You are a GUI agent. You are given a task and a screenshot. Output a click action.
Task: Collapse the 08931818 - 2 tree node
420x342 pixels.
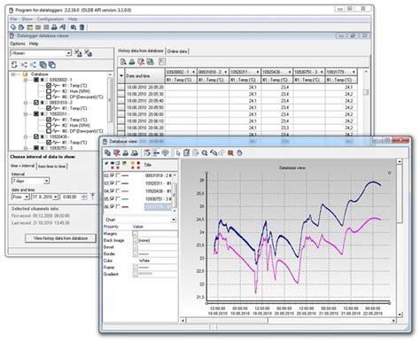26,103
